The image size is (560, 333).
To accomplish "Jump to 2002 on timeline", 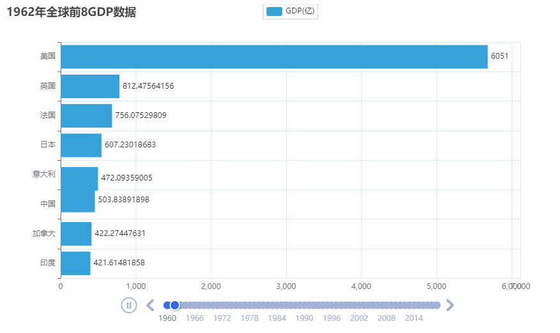I will click(359, 318).
